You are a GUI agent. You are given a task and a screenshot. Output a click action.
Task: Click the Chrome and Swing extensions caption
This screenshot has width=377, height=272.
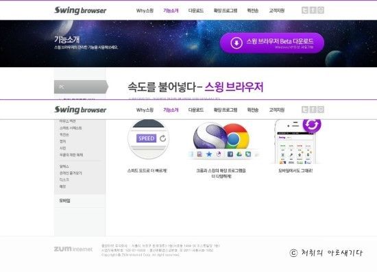(x=221, y=173)
